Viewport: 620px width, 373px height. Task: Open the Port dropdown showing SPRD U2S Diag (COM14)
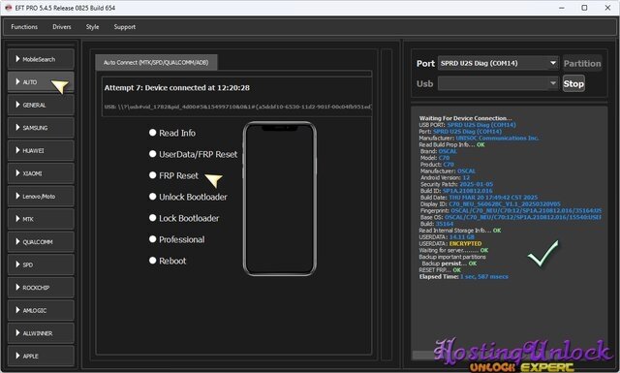498,63
